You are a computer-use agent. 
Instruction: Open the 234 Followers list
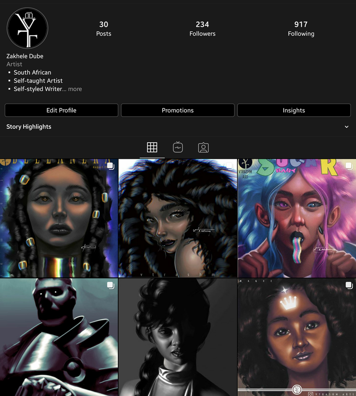coord(202,29)
